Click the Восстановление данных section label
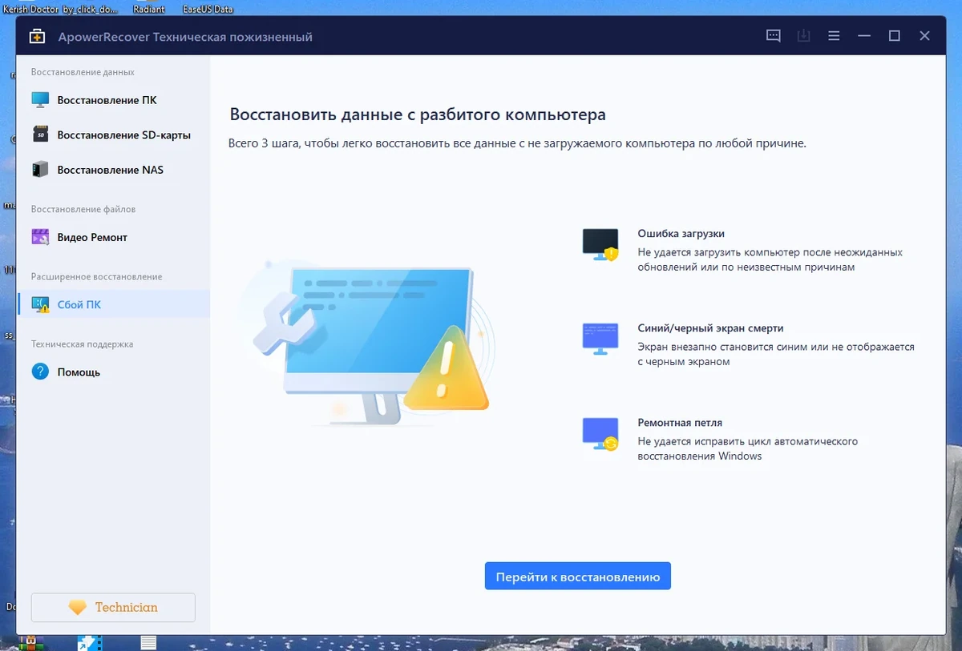This screenshot has width=962, height=651. 83,72
